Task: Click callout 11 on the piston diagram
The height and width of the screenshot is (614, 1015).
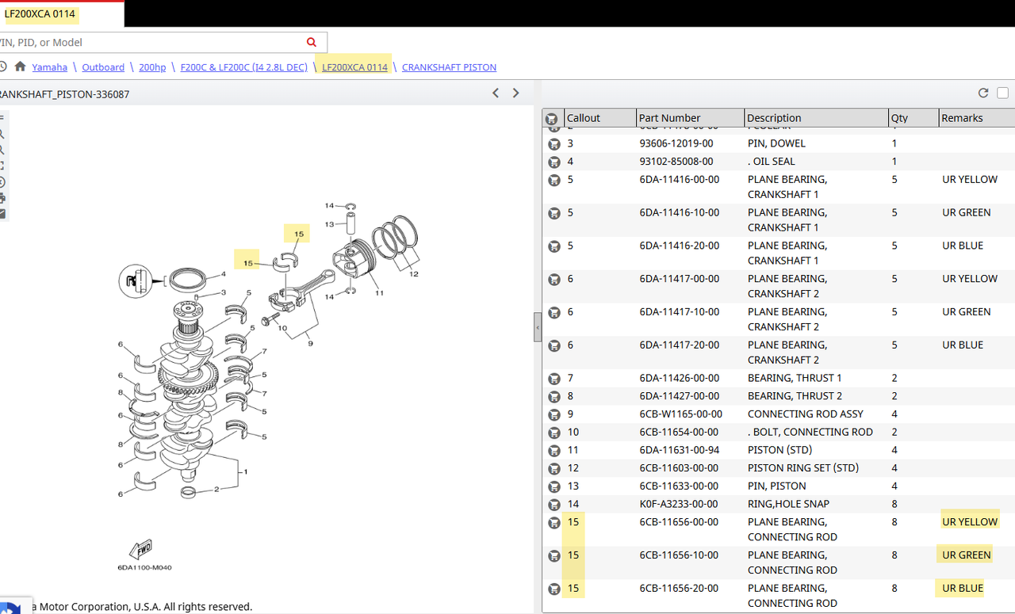Action: click(379, 293)
